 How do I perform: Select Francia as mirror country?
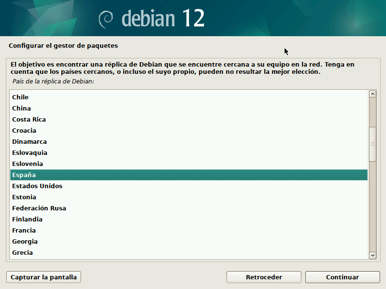point(24,230)
